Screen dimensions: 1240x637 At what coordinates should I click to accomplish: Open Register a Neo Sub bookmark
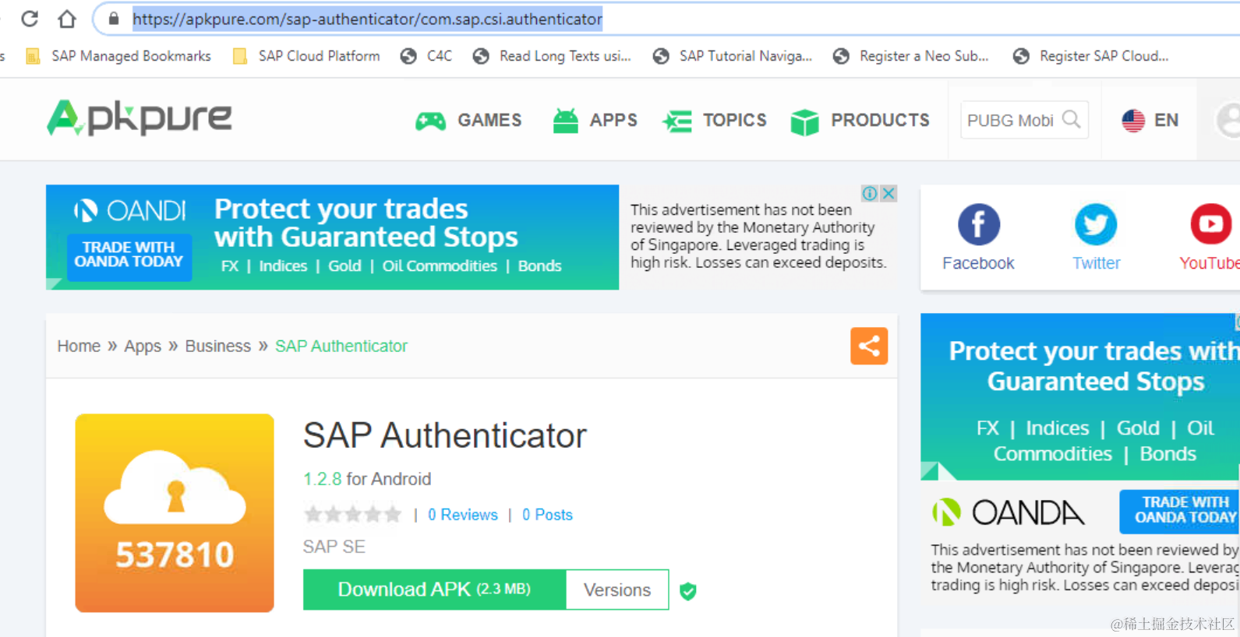(911, 56)
